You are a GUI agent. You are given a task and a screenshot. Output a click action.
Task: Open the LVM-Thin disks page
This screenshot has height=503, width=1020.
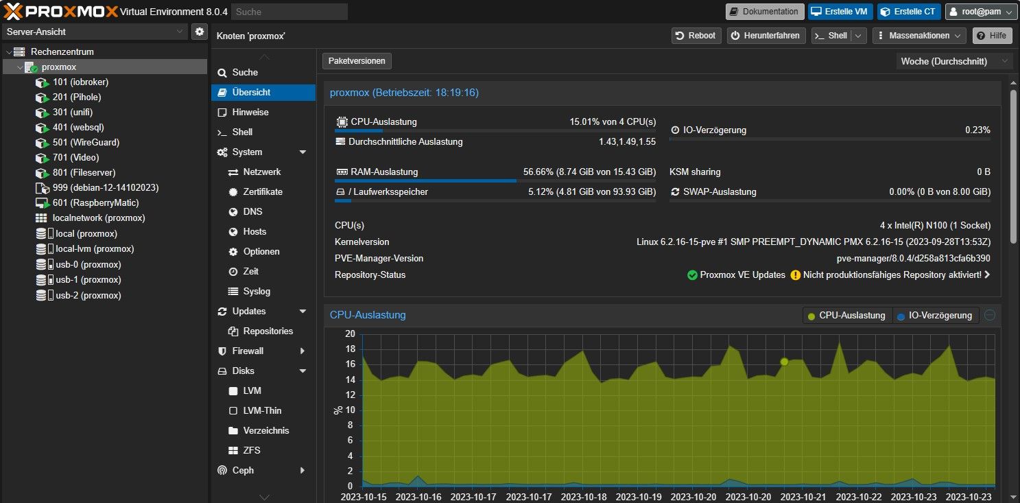(x=263, y=411)
